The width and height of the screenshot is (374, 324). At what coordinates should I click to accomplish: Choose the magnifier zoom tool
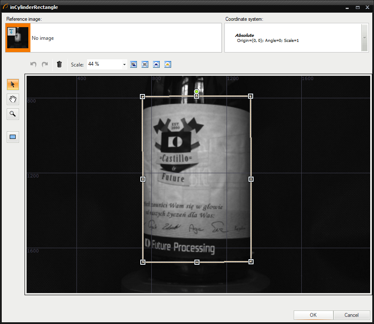(13, 114)
